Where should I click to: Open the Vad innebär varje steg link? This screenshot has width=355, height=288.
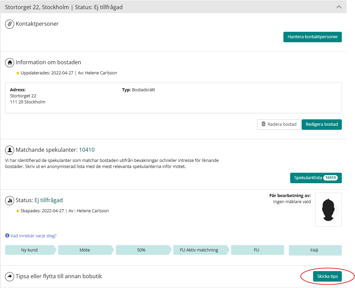[33, 236]
